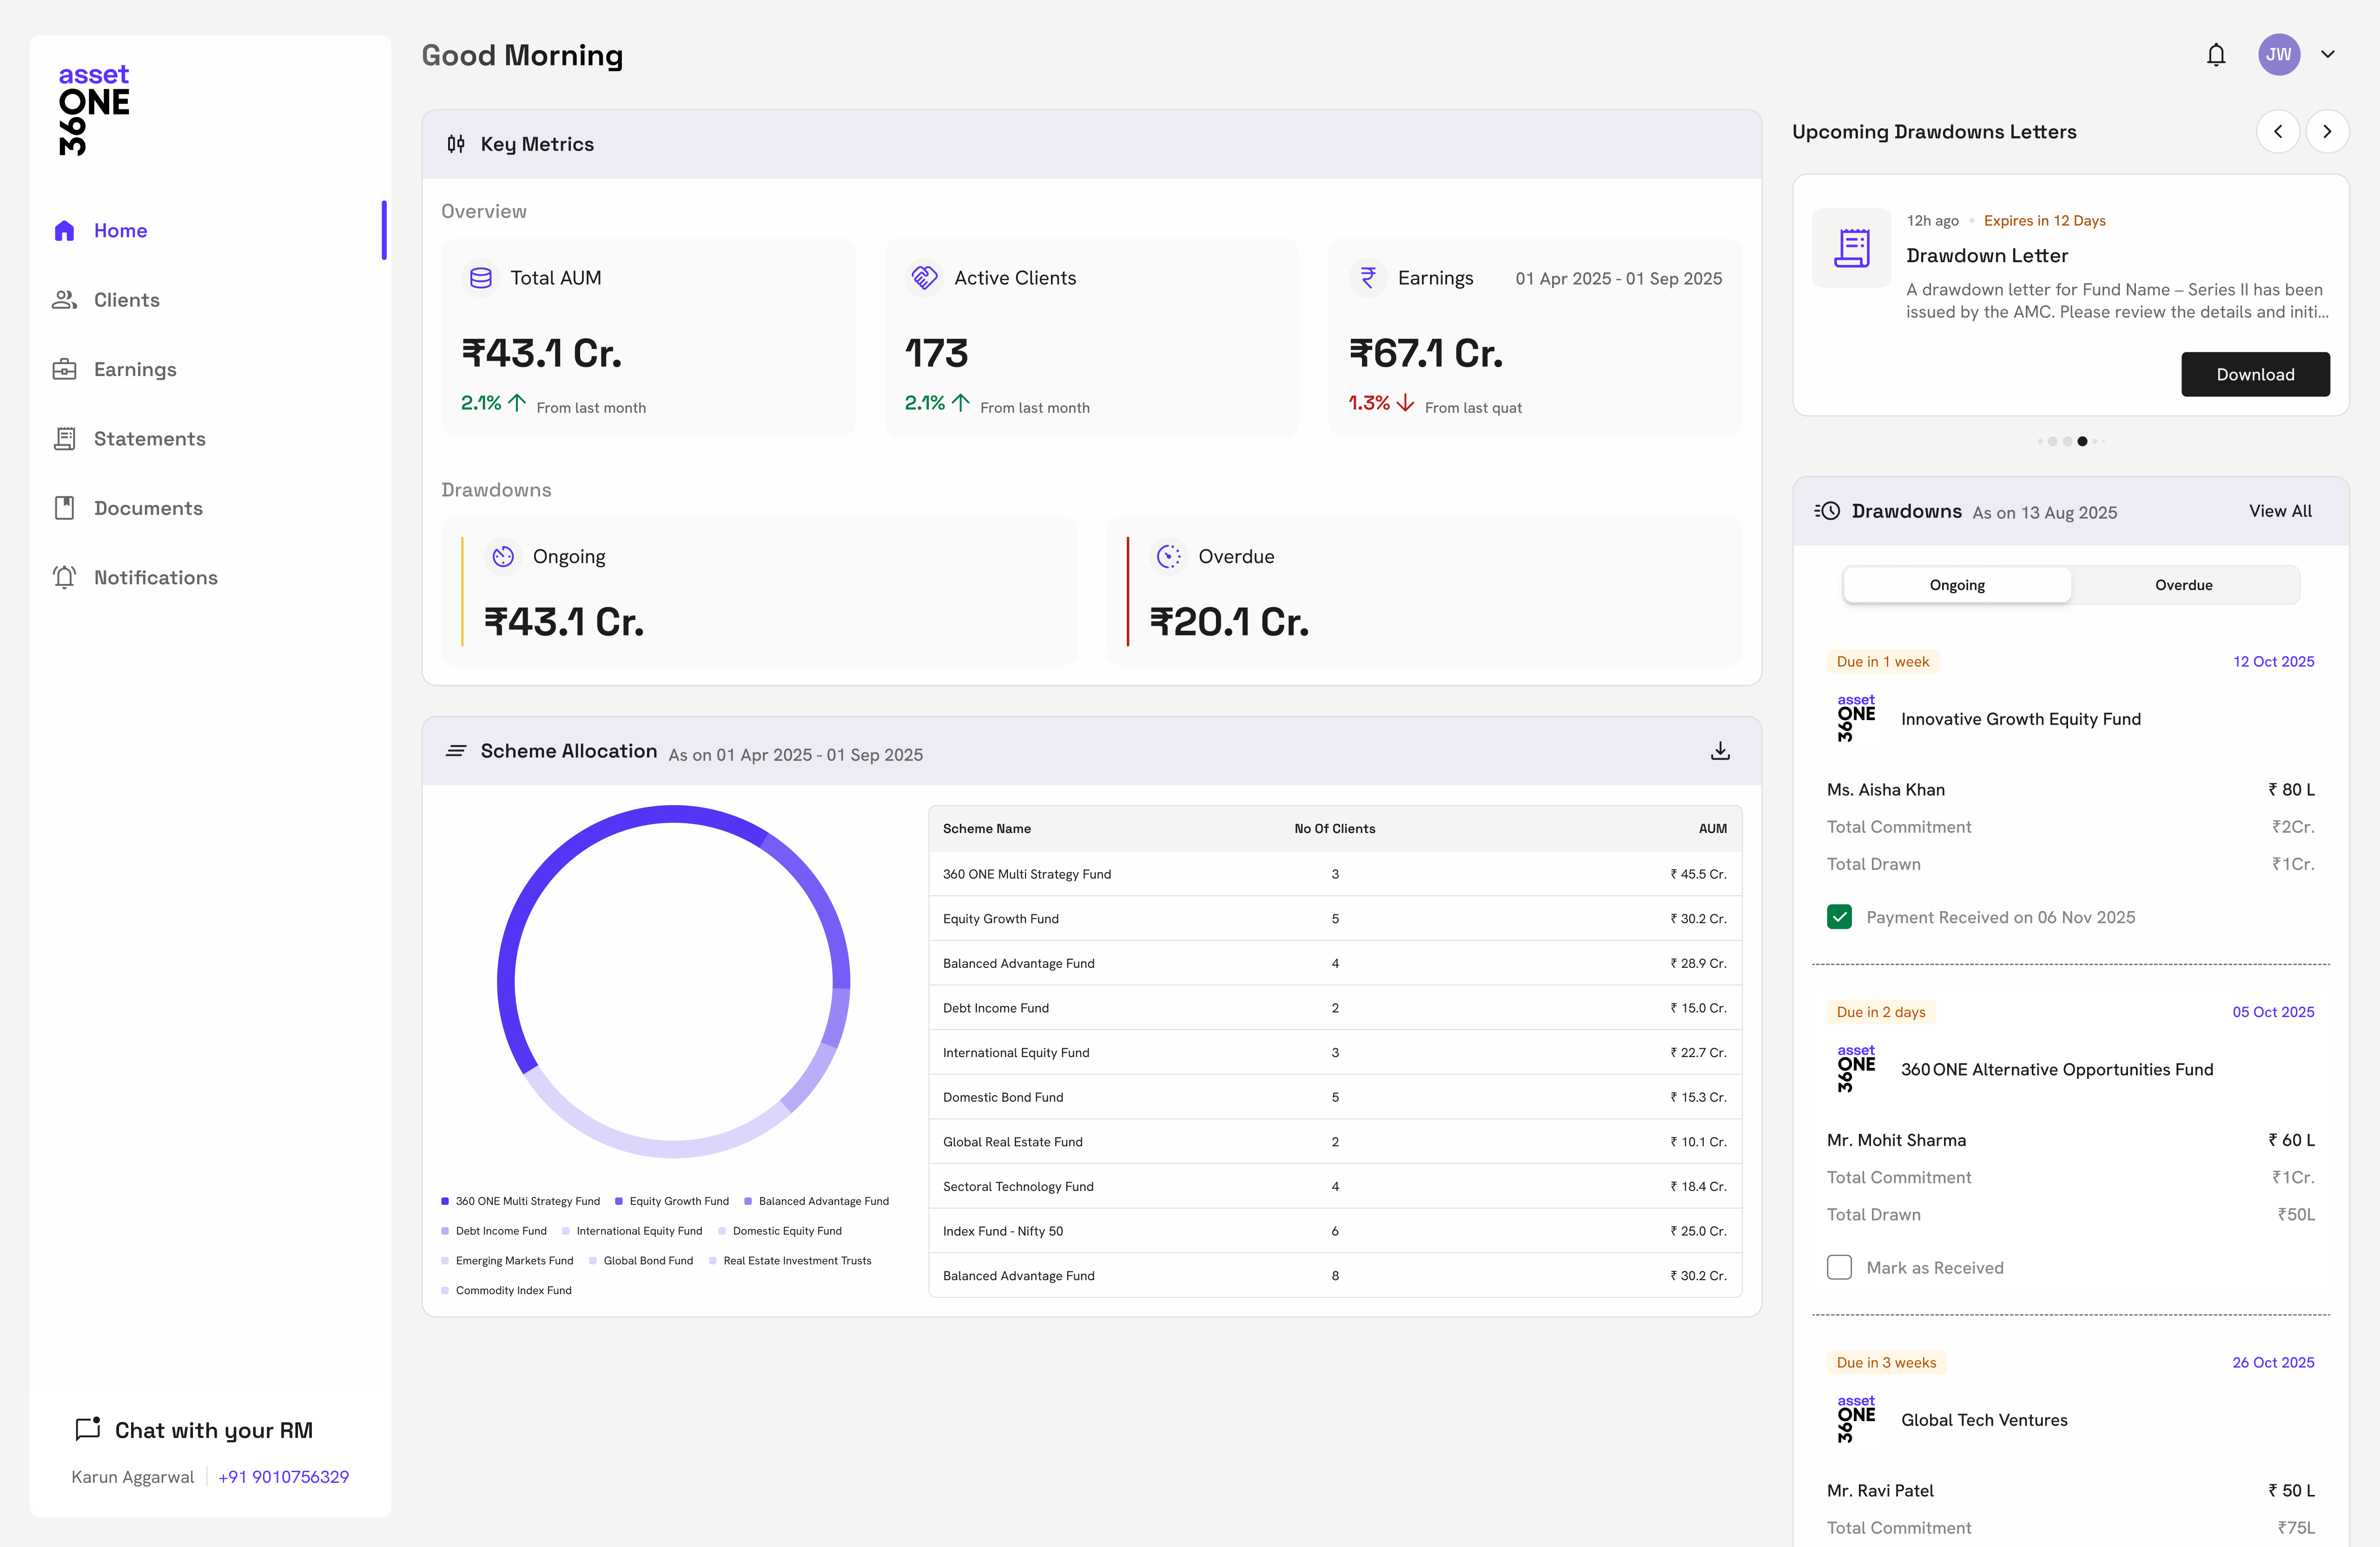2380x1547 pixels.
Task: Click the notification bell icon
Action: (2216, 55)
